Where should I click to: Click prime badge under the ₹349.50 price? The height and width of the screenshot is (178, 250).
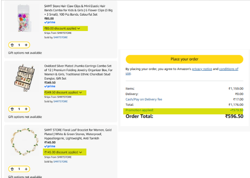click(50, 86)
